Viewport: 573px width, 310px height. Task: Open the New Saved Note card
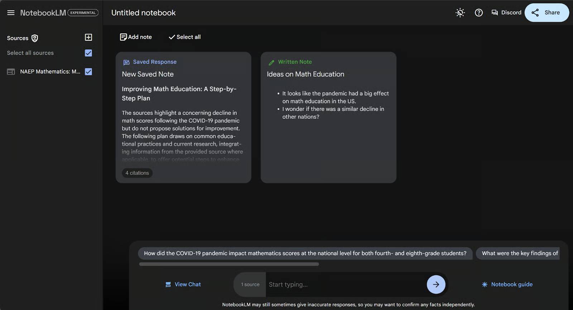(183, 117)
